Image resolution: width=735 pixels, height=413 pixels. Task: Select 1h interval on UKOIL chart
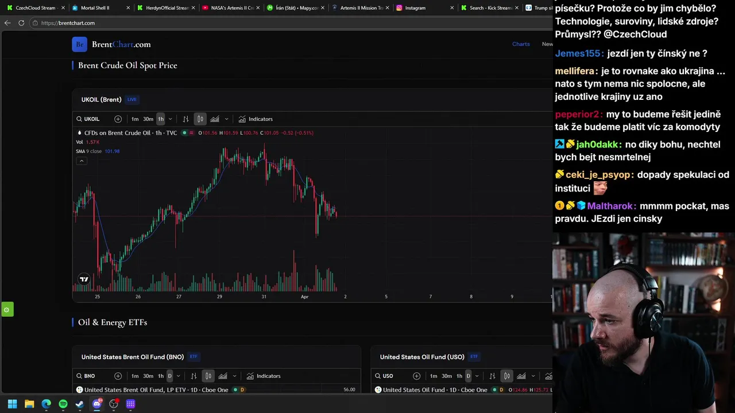point(161,119)
